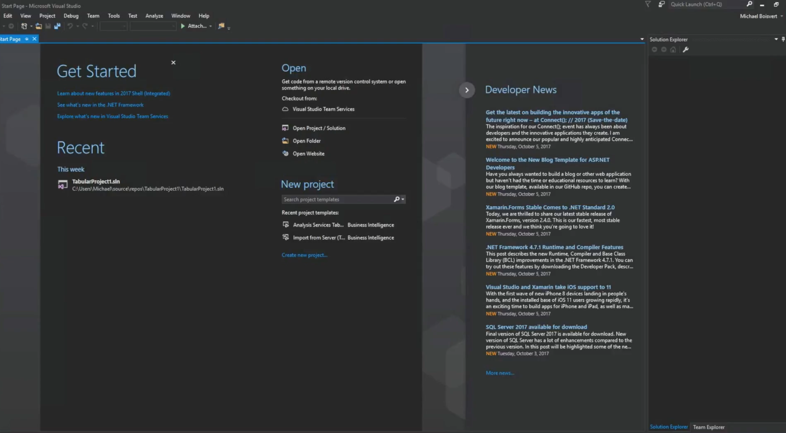Click the Save toolbar icon
786x433 pixels.
pyautogui.click(x=48, y=26)
